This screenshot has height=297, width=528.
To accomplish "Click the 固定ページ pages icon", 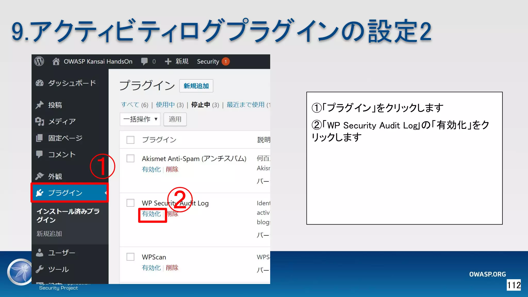I will pyautogui.click(x=39, y=138).
